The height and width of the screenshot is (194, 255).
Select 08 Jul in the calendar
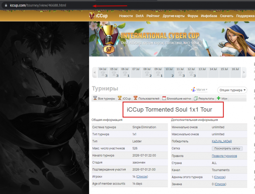coord(147,72)
